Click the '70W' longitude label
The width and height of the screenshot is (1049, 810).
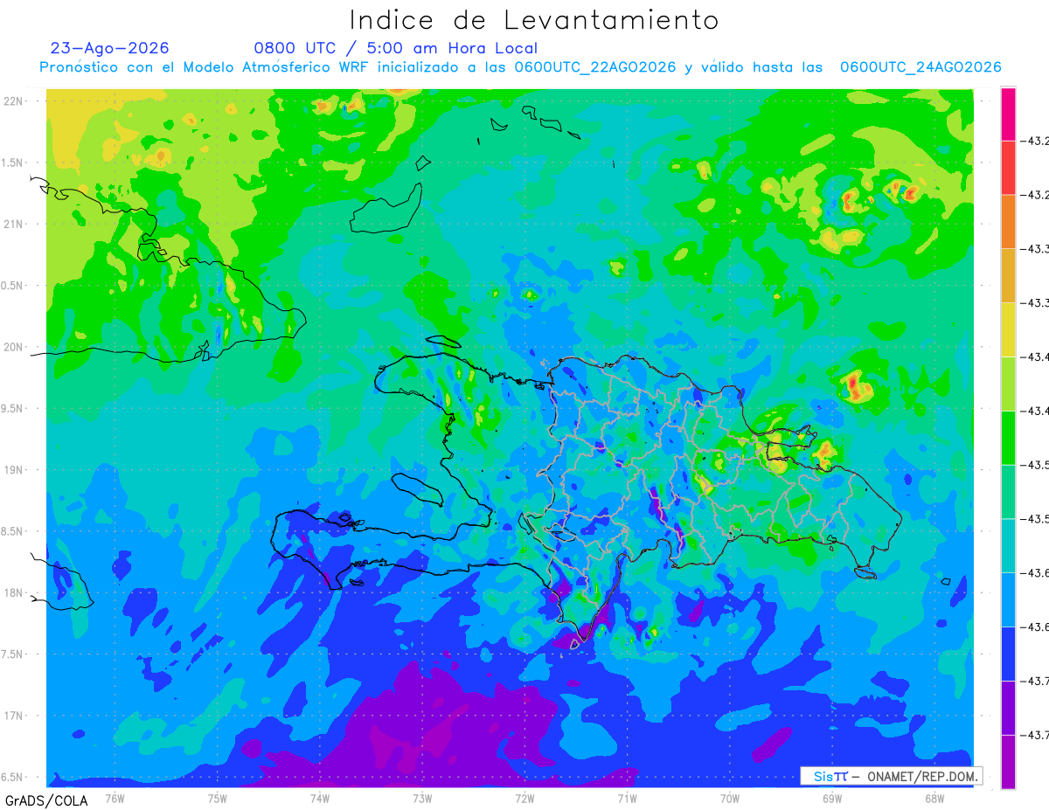point(729,799)
